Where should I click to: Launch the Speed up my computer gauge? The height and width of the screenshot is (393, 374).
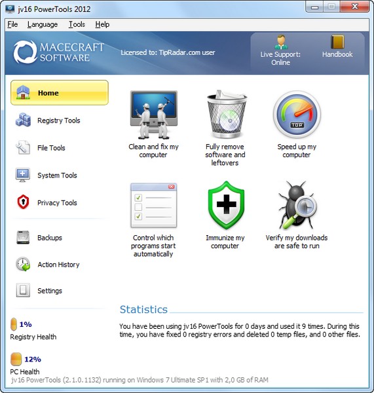pos(297,115)
